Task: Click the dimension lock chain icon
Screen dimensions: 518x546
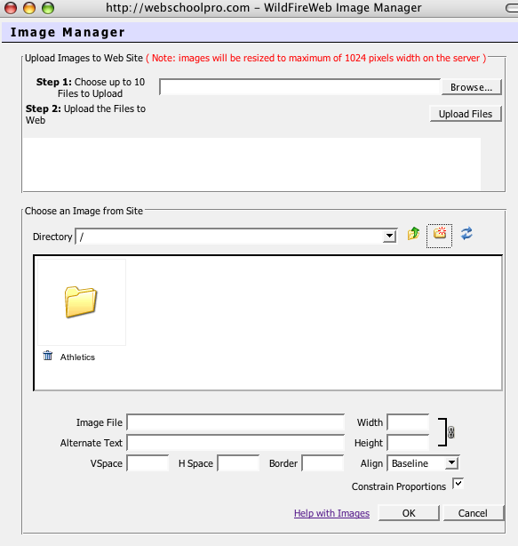Action: pyautogui.click(x=450, y=432)
